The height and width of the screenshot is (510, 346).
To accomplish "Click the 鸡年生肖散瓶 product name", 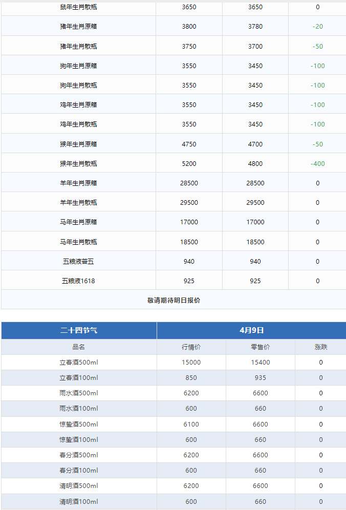I will coord(78,124).
